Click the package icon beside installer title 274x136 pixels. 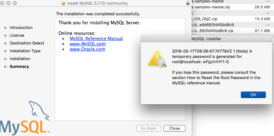click(x=63, y=3)
